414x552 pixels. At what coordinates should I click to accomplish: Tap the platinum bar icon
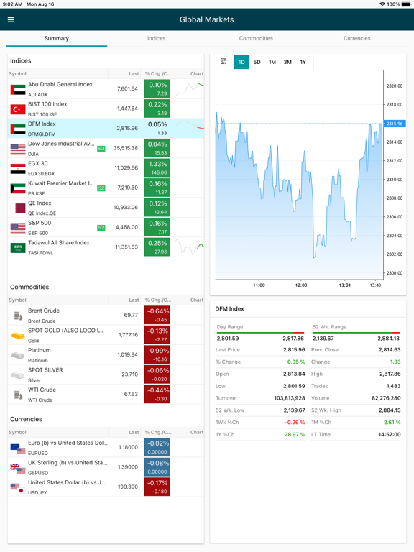click(18, 355)
